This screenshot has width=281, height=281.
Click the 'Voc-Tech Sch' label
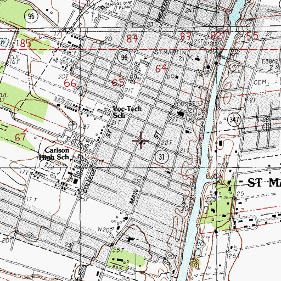[x=127, y=112]
